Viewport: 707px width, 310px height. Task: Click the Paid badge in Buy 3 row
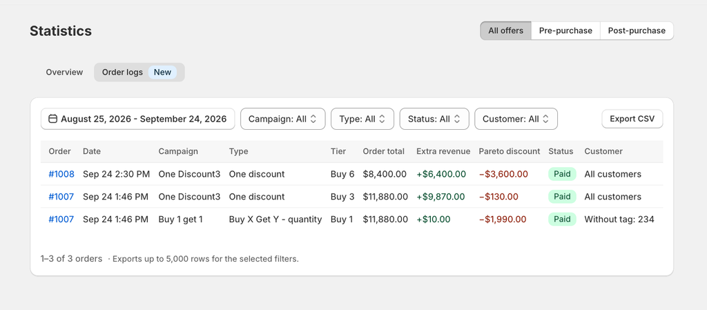point(562,197)
